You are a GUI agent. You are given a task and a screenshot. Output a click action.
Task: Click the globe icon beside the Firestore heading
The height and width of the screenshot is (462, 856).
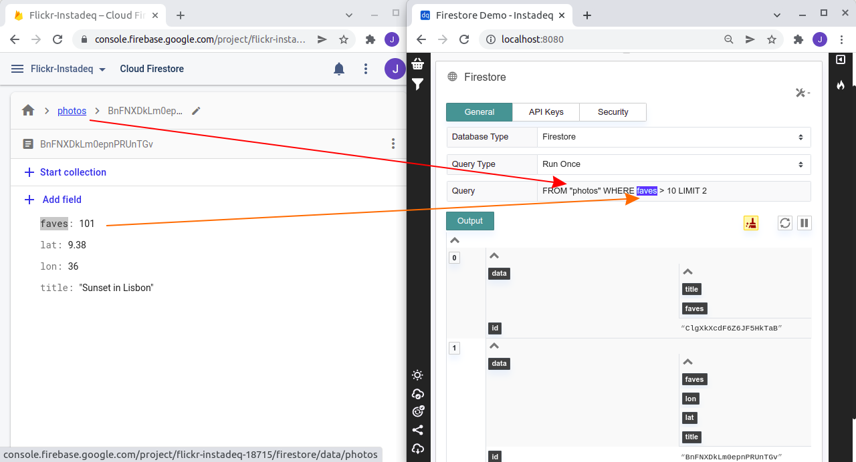[453, 77]
